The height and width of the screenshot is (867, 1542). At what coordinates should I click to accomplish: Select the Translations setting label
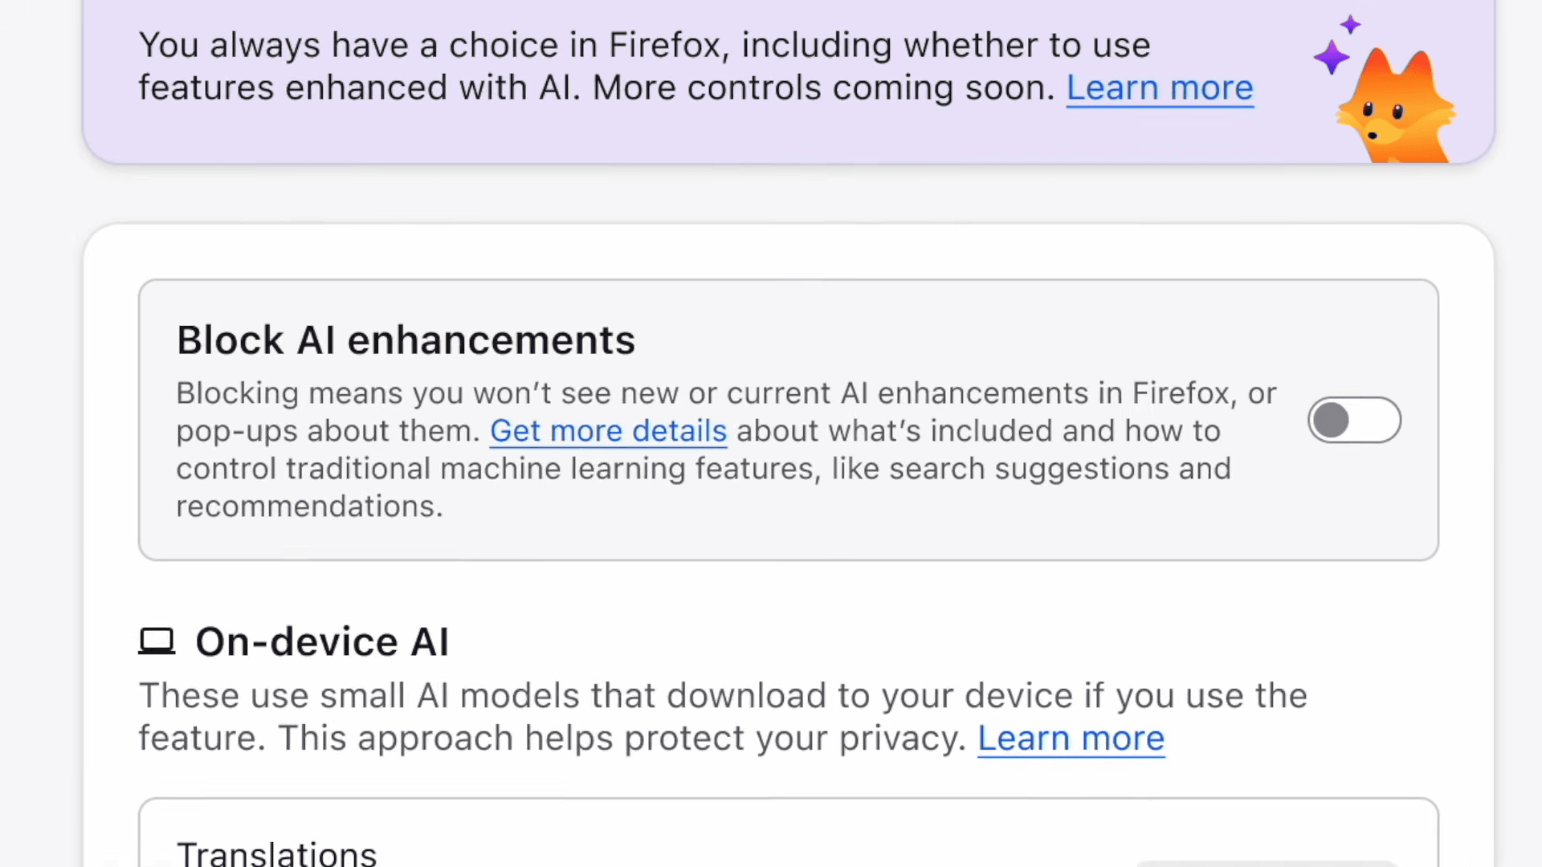tap(277, 853)
